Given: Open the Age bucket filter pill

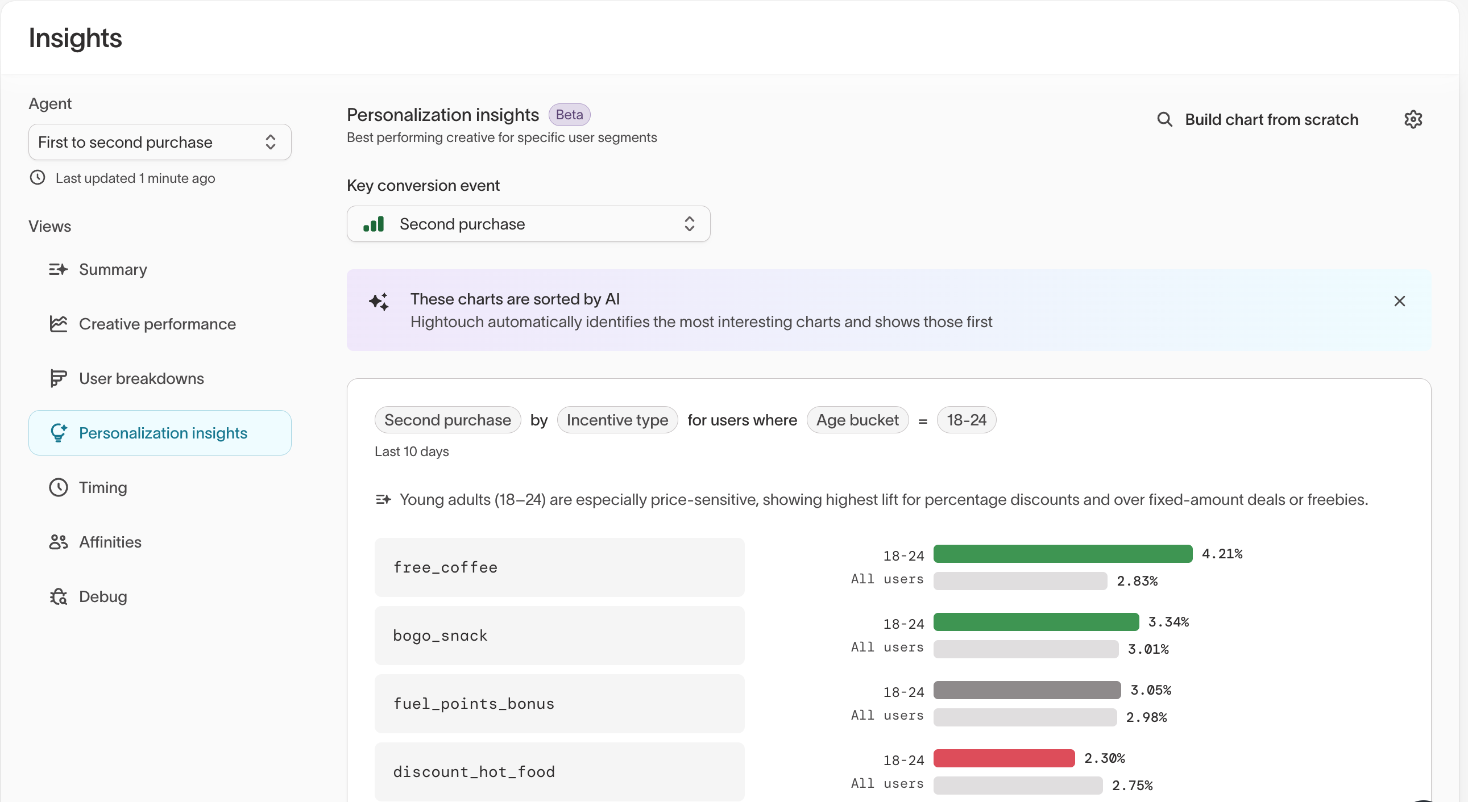Looking at the screenshot, I should (x=858, y=420).
